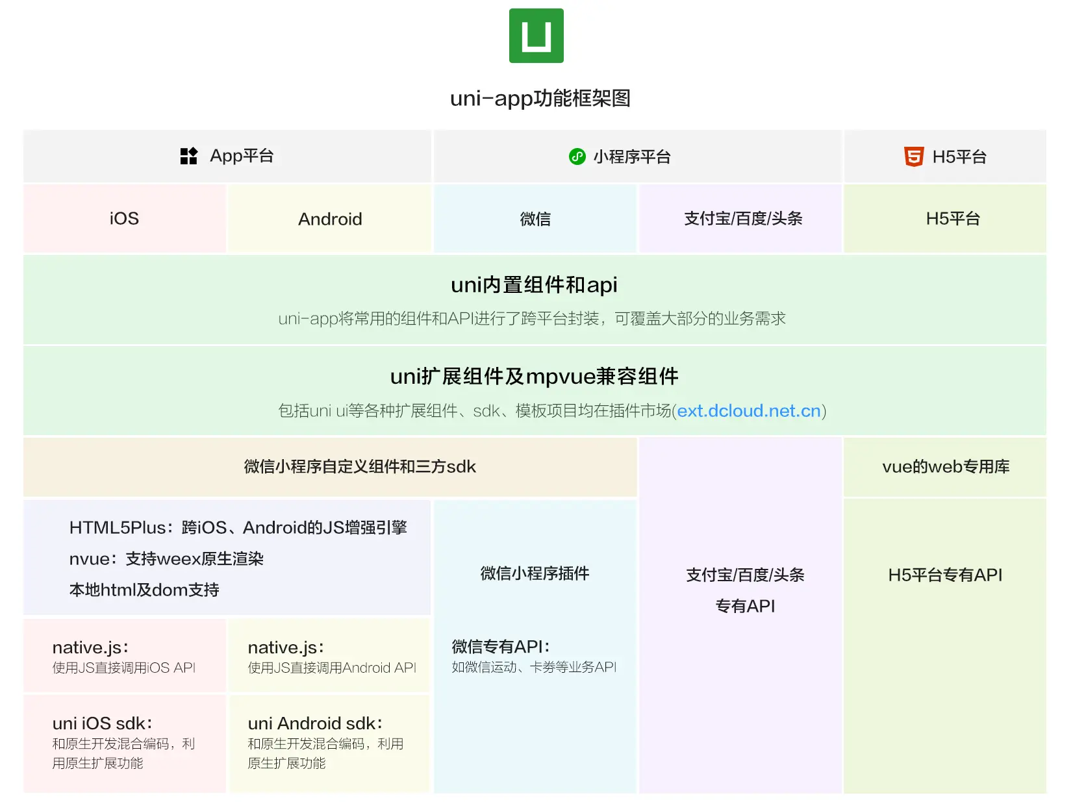
Task: Select the App平台 header tab
Action: click(x=227, y=156)
